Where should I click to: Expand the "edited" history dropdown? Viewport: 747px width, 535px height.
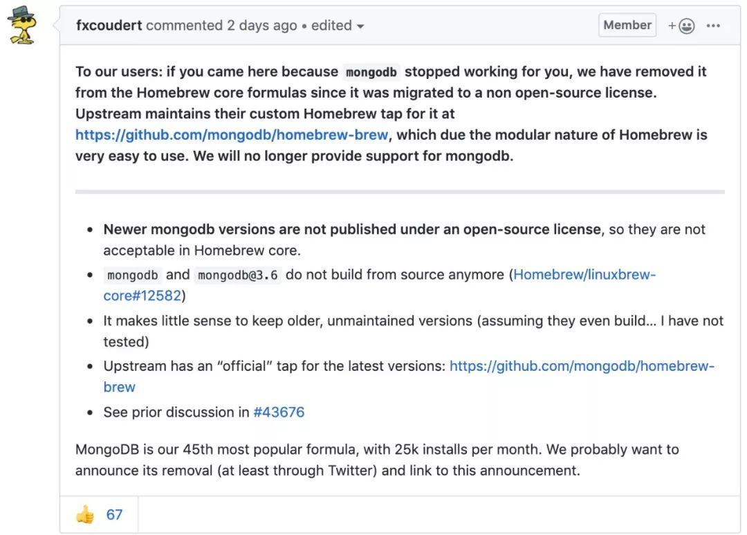[x=338, y=26]
